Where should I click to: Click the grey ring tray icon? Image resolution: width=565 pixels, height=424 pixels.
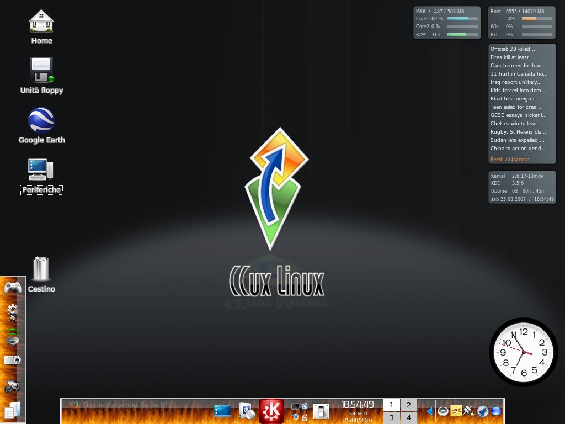(x=443, y=411)
